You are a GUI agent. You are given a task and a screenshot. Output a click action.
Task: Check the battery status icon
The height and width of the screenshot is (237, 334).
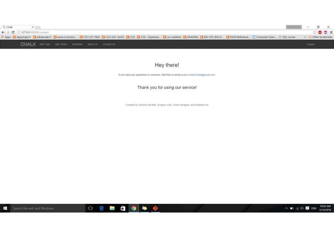[x=292, y=208]
